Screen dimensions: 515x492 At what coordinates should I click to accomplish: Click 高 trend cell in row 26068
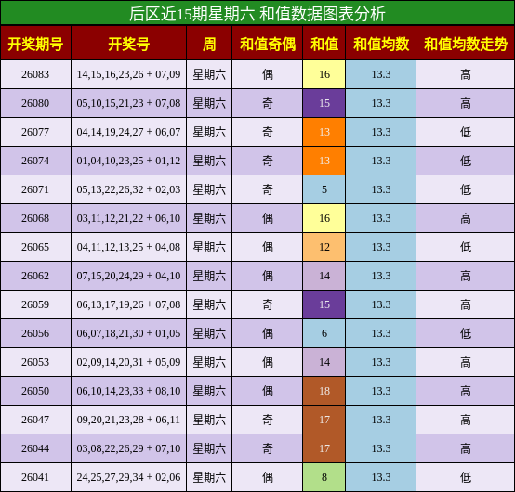pos(466,218)
